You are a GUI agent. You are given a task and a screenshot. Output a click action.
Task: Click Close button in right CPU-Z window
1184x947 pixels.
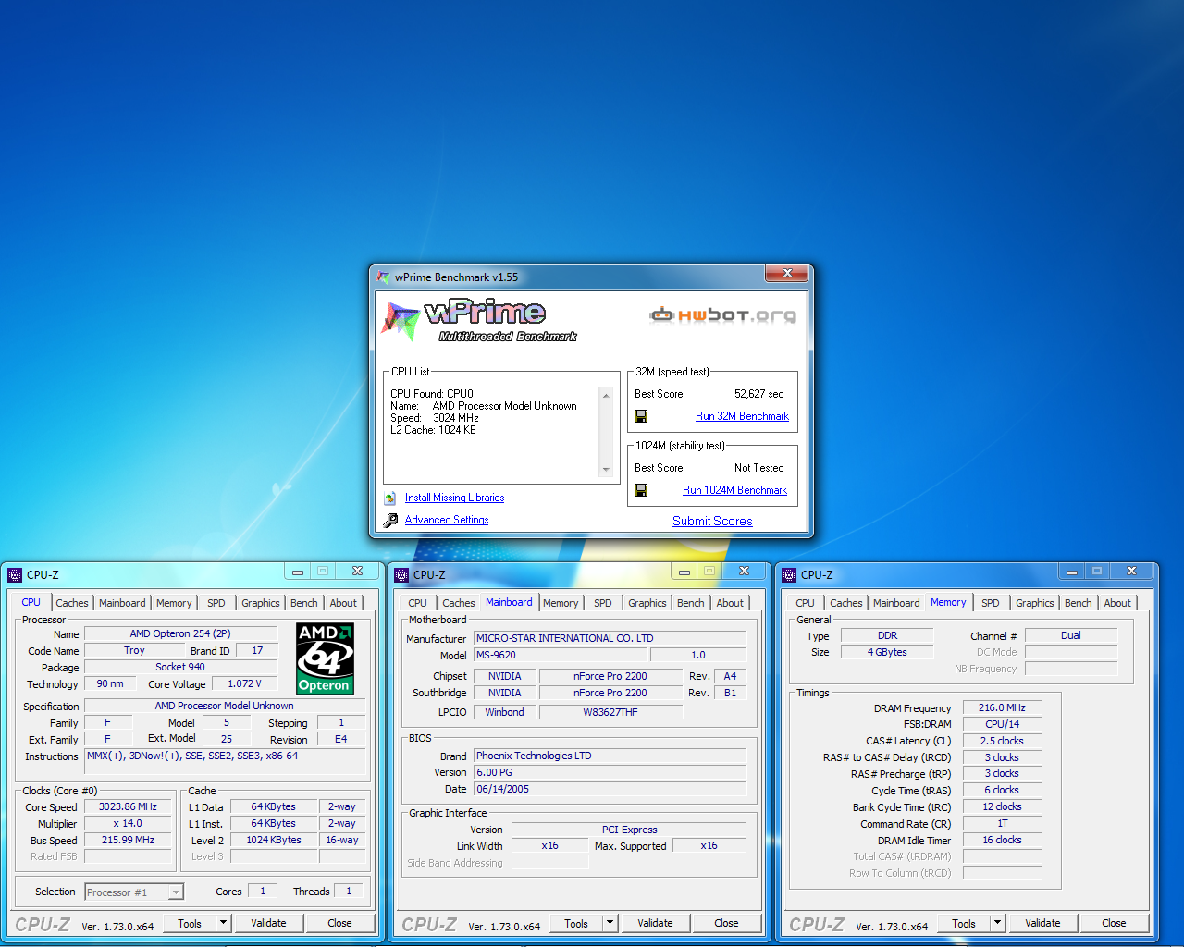click(x=1114, y=923)
